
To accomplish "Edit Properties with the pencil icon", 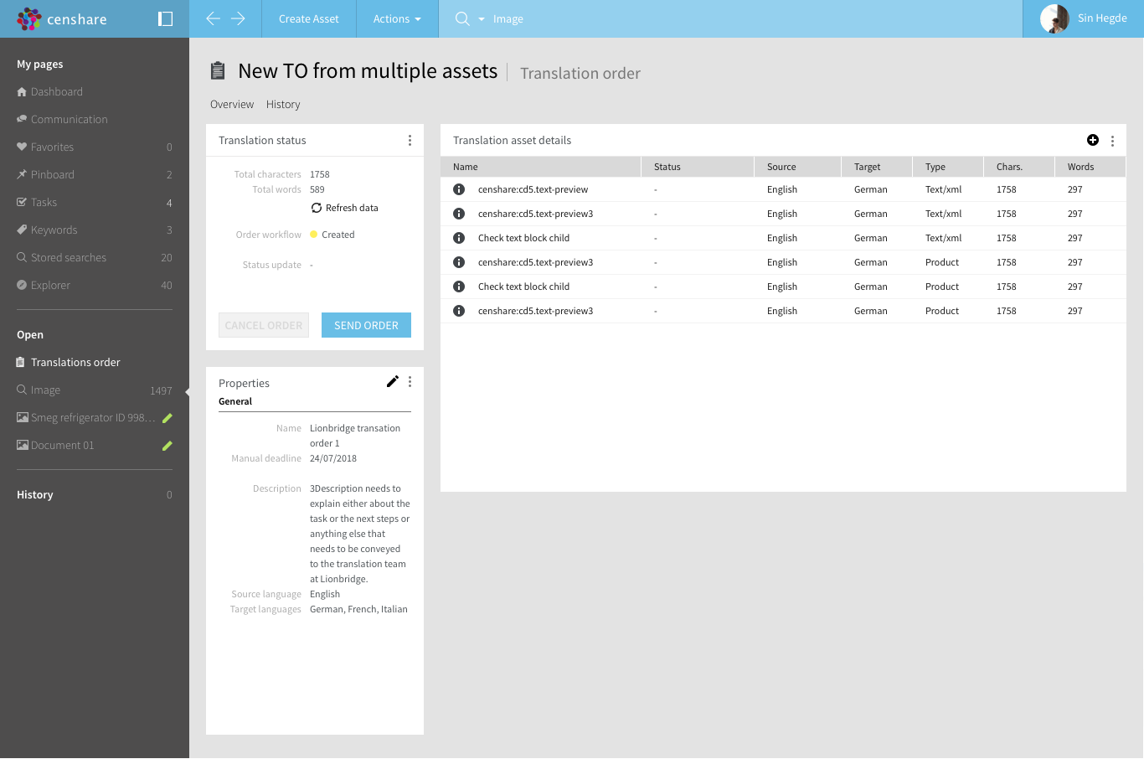I will click(392, 382).
